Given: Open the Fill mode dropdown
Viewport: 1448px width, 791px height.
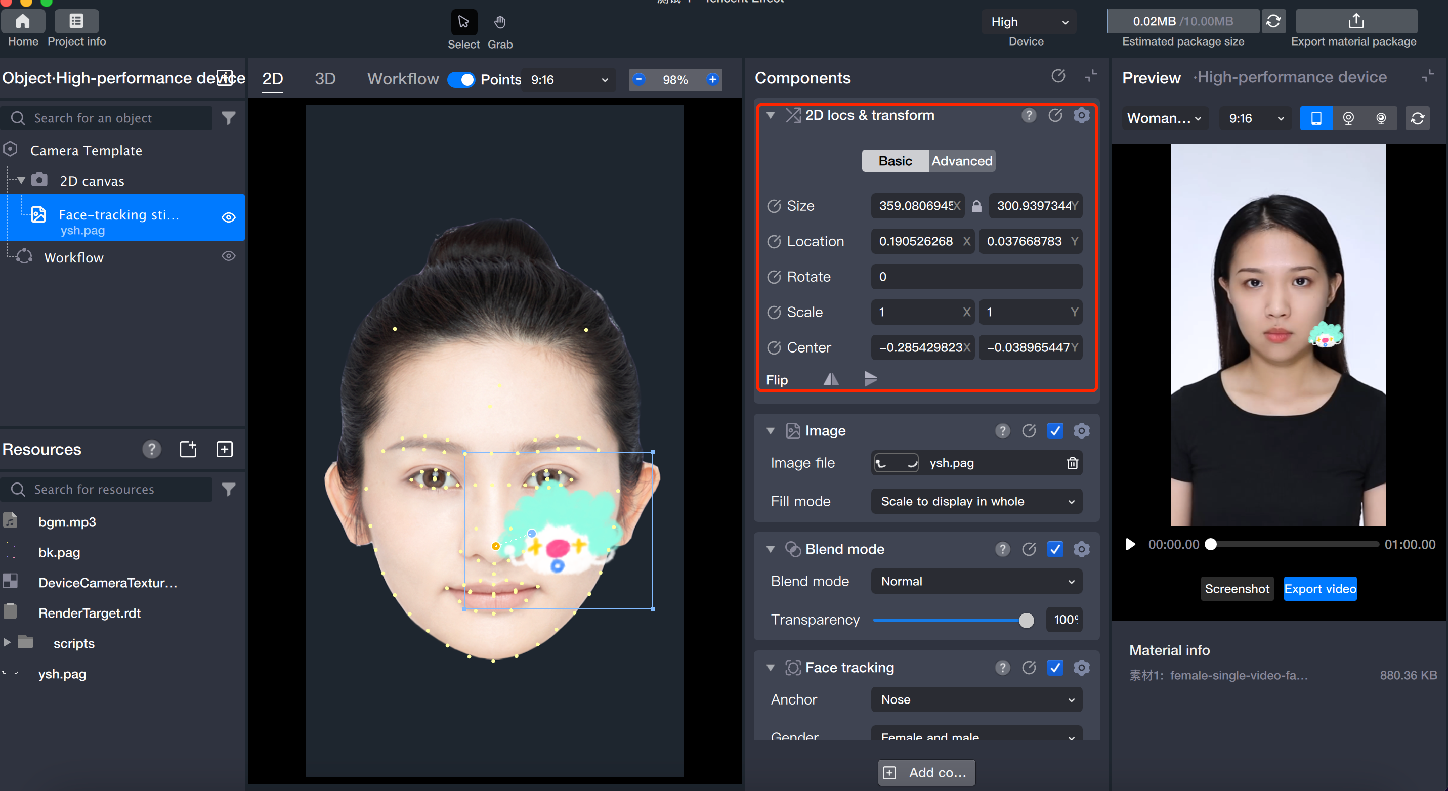Looking at the screenshot, I should coord(976,501).
